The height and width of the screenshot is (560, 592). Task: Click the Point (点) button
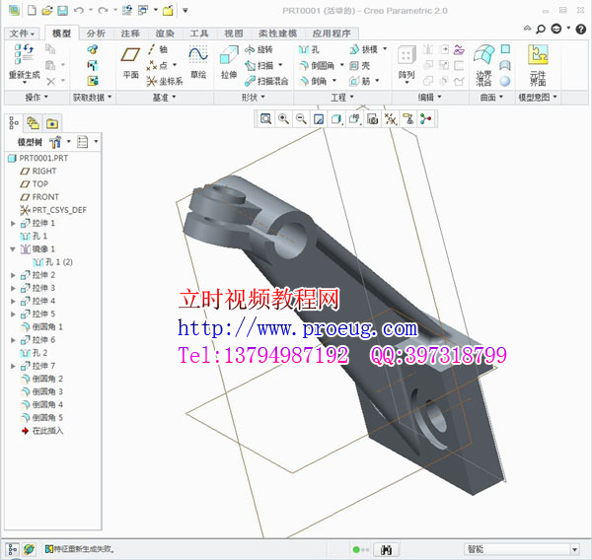157,65
